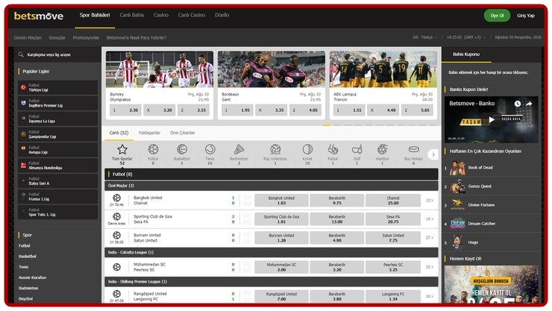The width and height of the screenshot is (552, 311).
Task: Select Beraberlik 4.90 for Buriram match
Action: [x=336, y=238]
